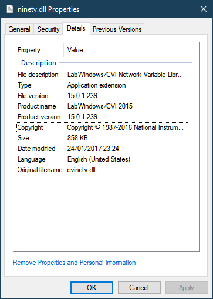Select the Copyright property row
Screen dimensions: 213x299
tap(103, 127)
